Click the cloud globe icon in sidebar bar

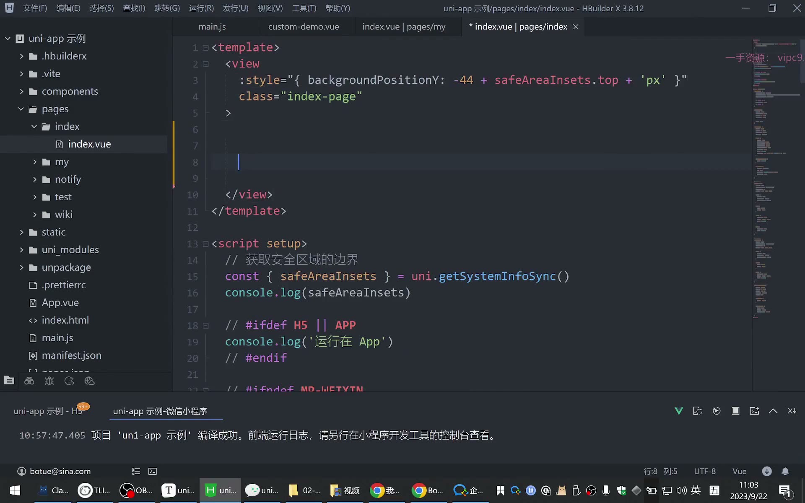tap(89, 381)
